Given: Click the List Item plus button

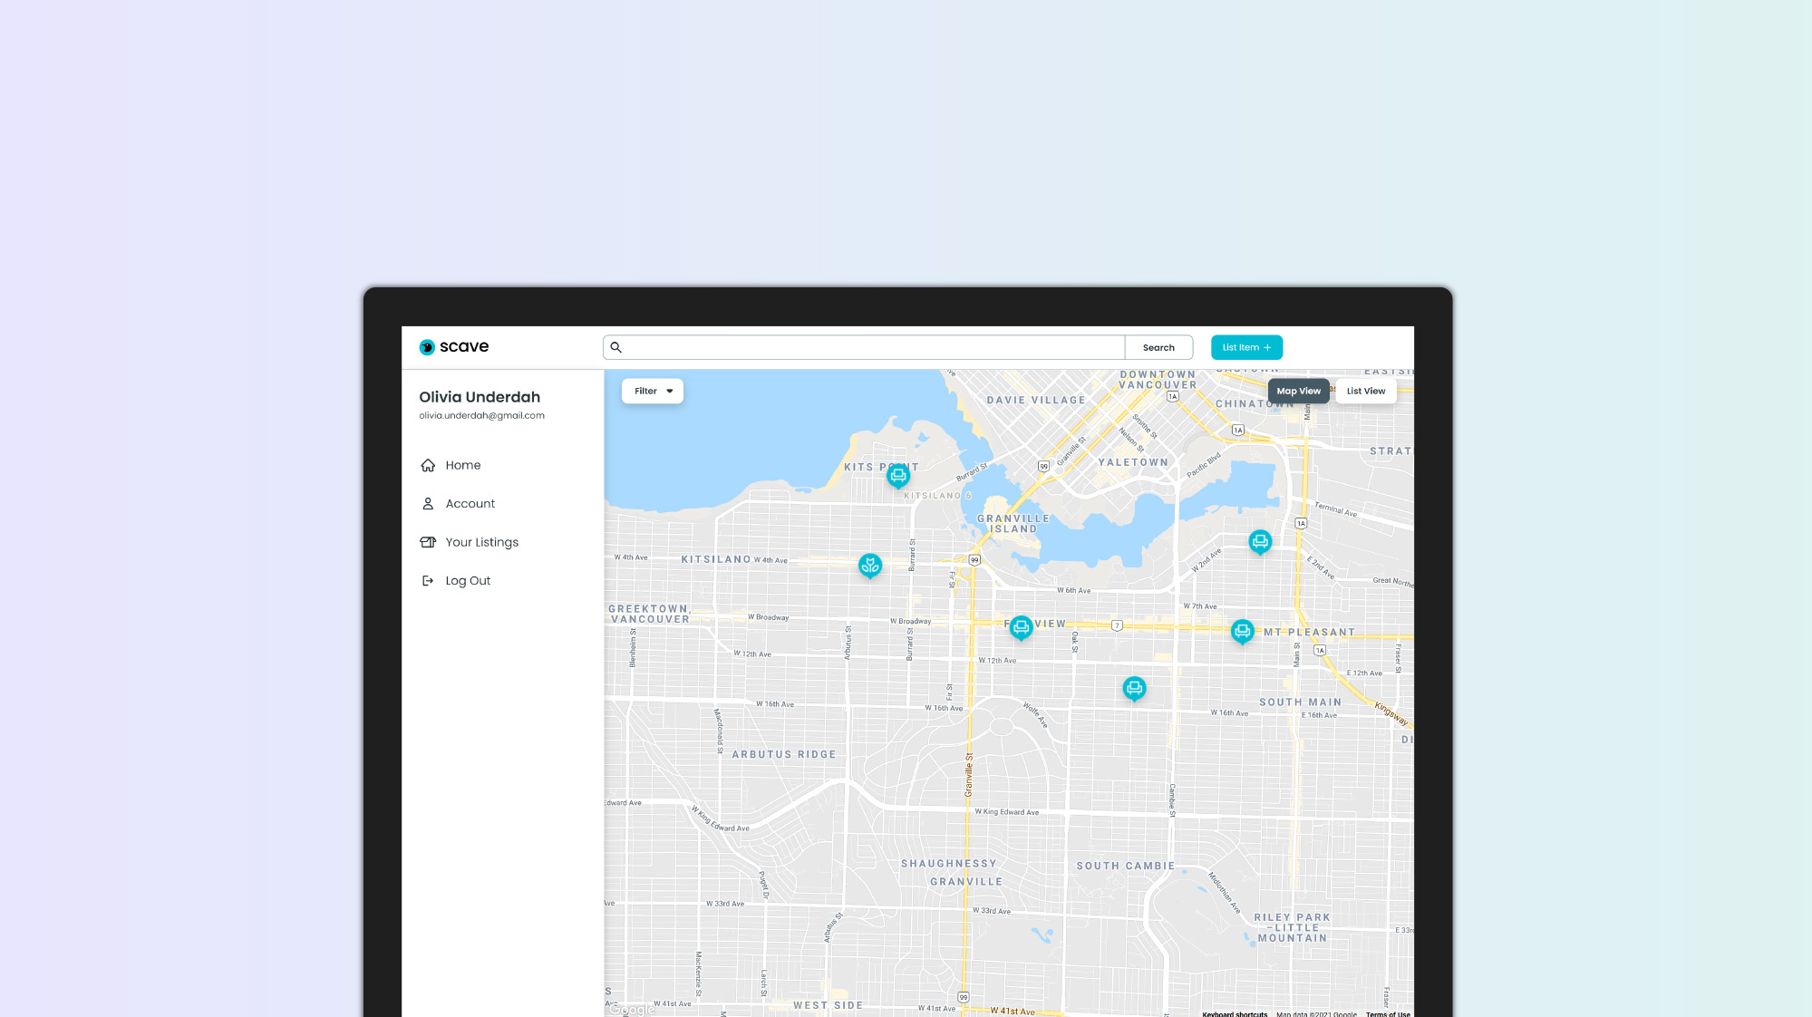Looking at the screenshot, I should tap(1246, 347).
